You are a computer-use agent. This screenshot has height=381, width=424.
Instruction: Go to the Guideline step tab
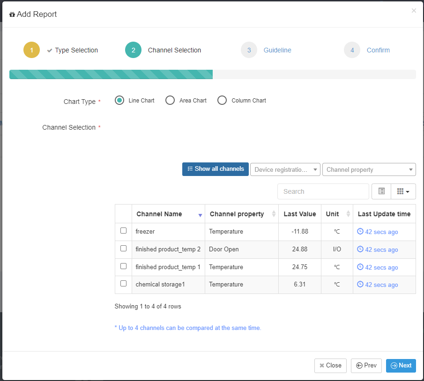(277, 50)
